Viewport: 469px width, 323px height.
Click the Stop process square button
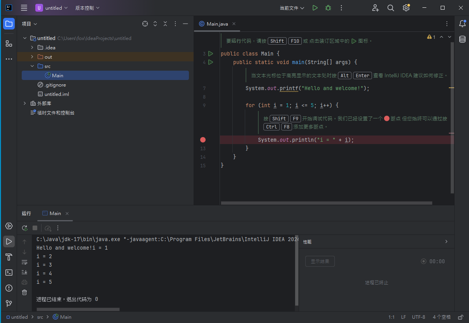35,228
